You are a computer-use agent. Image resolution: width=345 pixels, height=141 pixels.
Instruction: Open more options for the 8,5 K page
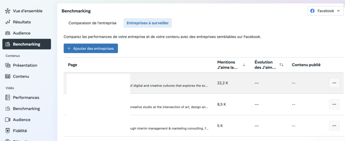coord(334,104)
